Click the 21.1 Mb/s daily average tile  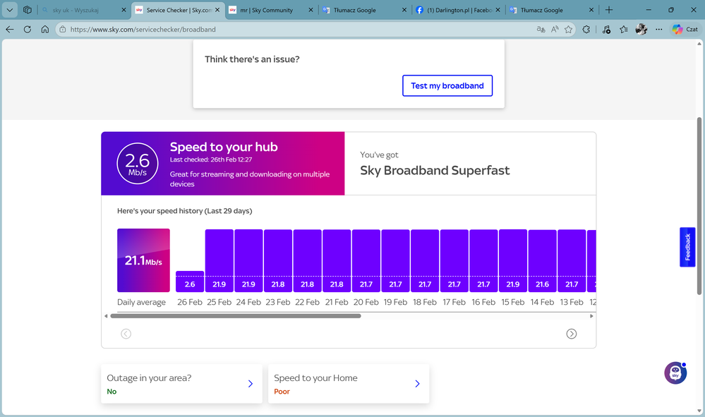click(x=143, y=260)
